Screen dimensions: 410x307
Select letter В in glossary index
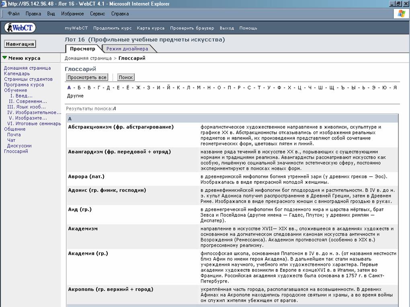point(89,87)
